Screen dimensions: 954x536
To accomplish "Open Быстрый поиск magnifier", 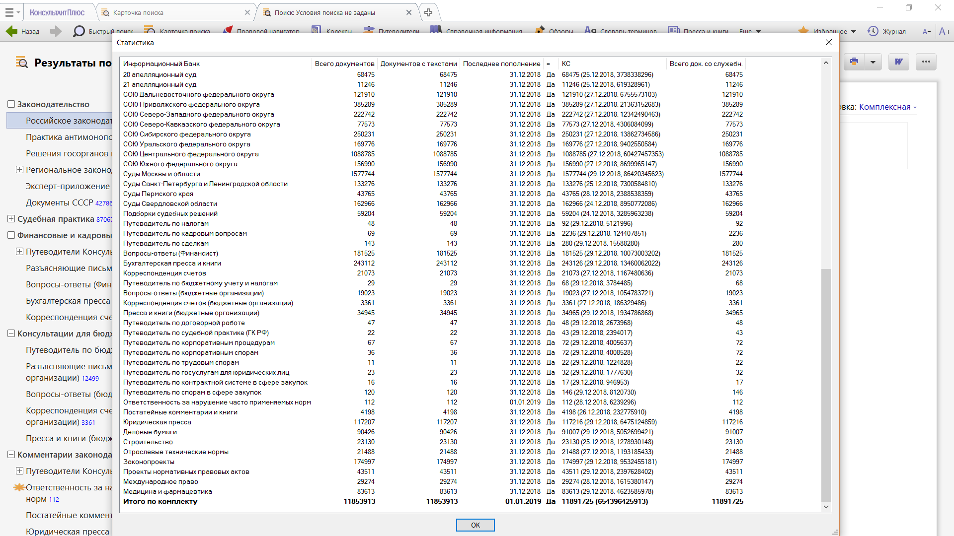I will click(79, 31).
